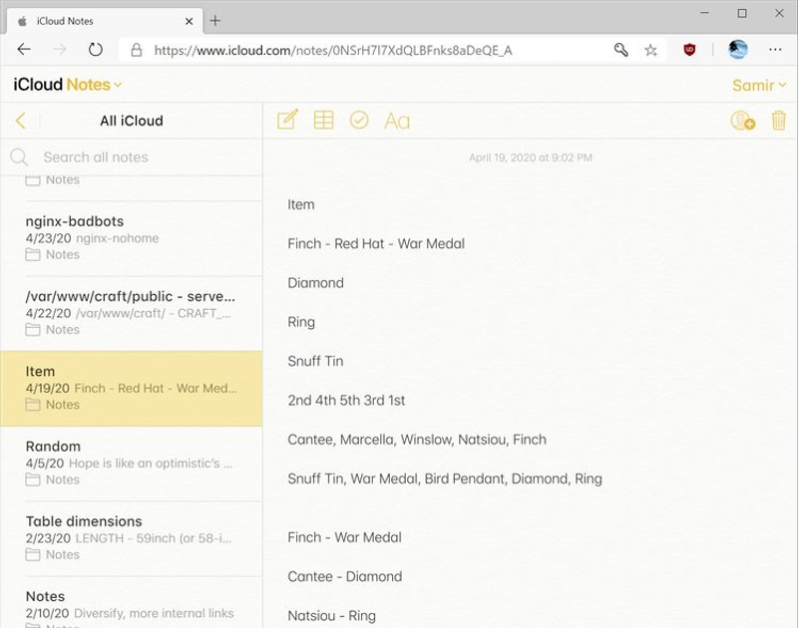This screenshot has height=628, width=798.
Task: Click the standalone 'Diamond' line in note body
Action: [x=315, y=283]
